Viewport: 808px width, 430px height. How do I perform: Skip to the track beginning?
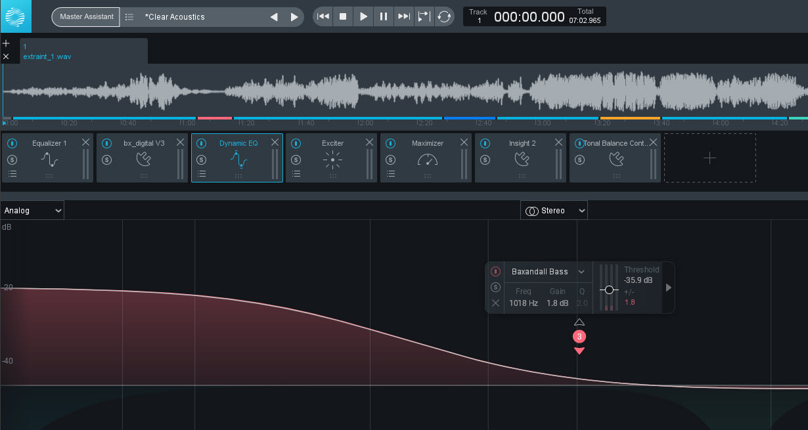[x=323, y=16]
